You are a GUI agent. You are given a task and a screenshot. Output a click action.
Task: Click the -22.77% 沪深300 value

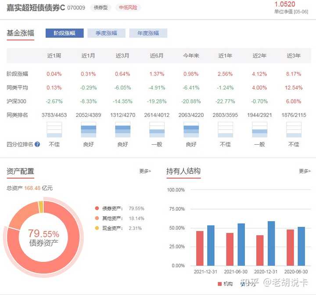tap(225, 102)
